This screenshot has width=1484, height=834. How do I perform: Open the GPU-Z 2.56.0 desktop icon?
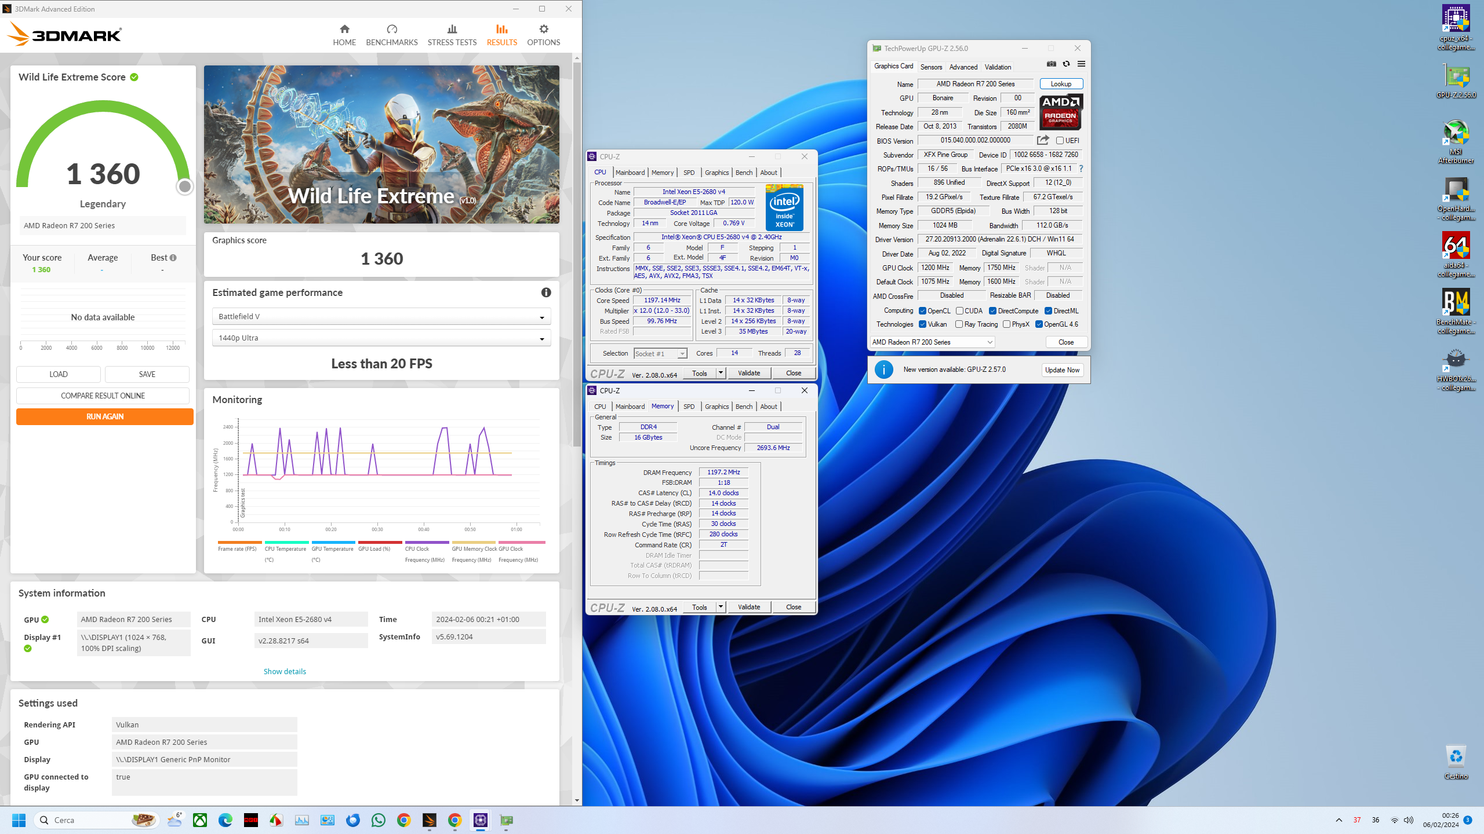point(1456,81)
